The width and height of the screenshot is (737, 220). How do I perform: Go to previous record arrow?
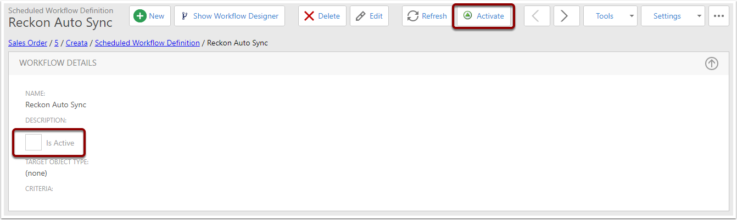tap(537, 16)
